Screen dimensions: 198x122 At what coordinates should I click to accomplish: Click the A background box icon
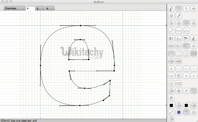point(179,46)
